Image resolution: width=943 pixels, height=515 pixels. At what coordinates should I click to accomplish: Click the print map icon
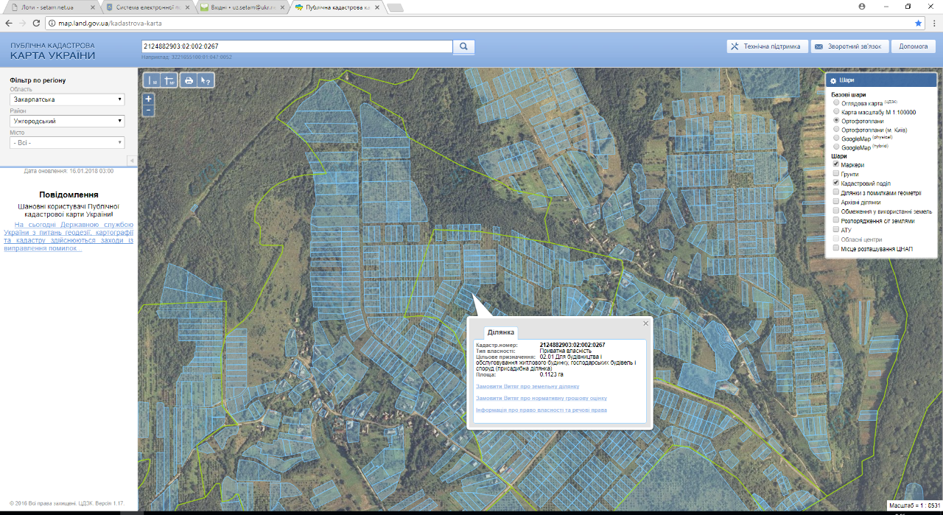[x=189, y=80]
